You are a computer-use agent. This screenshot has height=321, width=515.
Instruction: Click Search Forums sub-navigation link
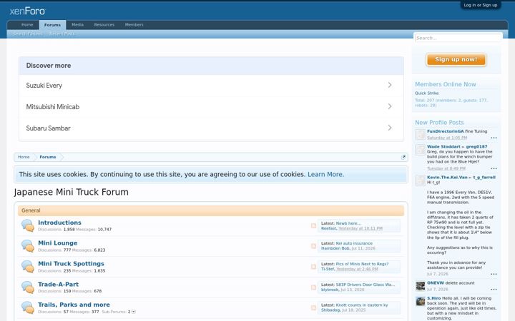click(x=28, y=34)
